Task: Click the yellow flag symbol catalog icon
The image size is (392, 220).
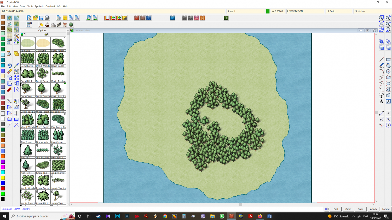Action: click(x=41, y=25)
